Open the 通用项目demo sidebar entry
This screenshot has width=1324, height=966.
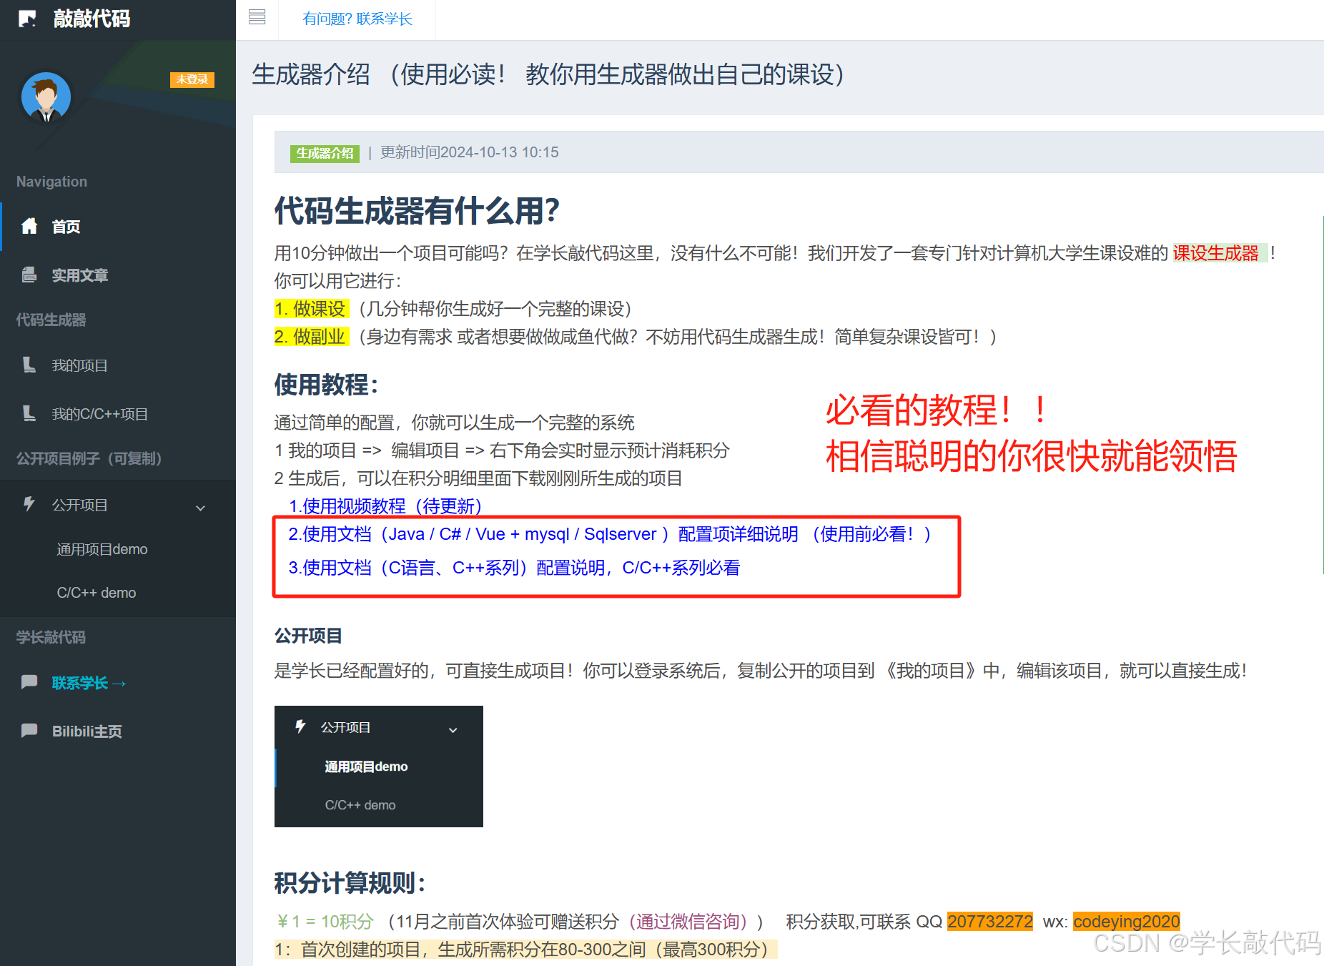tap(102, 549)
